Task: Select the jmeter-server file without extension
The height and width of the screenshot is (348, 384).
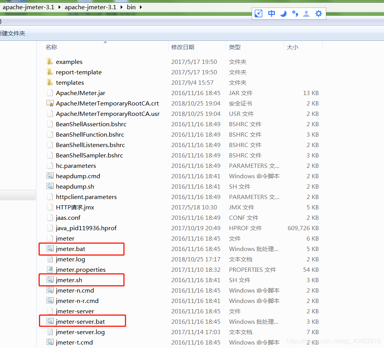Action: pyautogui.click(x=75, y=311)
